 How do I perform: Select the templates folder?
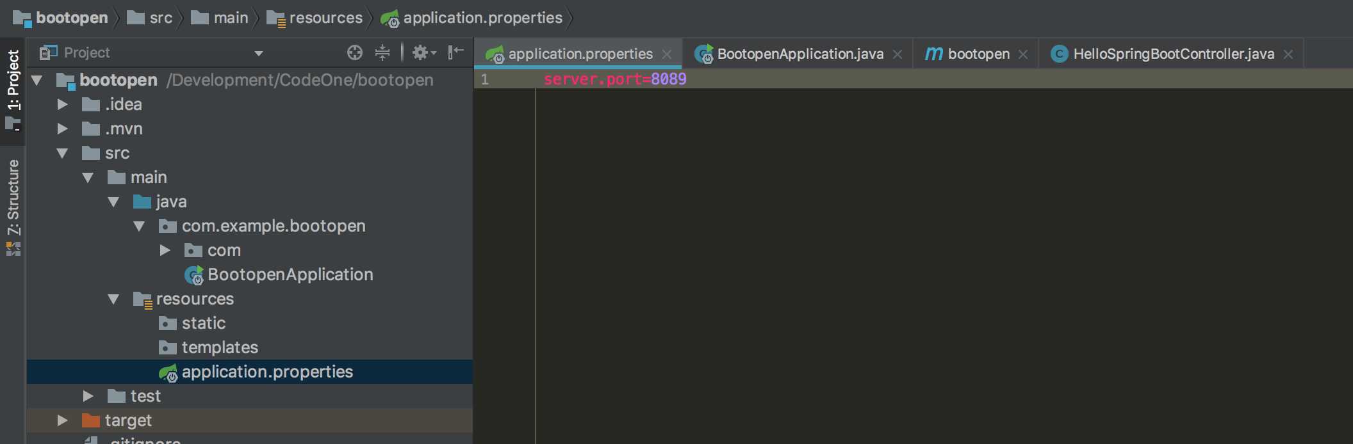pyautogui.click(x=220, y=347)
